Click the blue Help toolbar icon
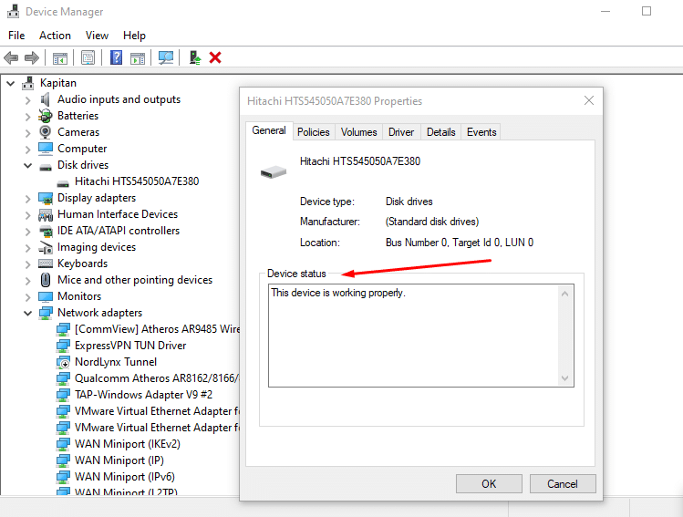683x517 pixels. pyautogui.click(x=116, y=57)
